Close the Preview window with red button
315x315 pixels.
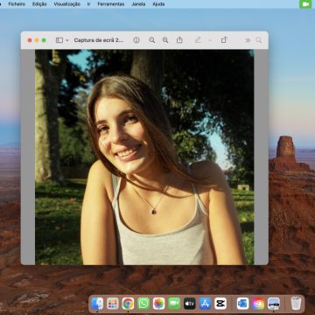point(30,40)
